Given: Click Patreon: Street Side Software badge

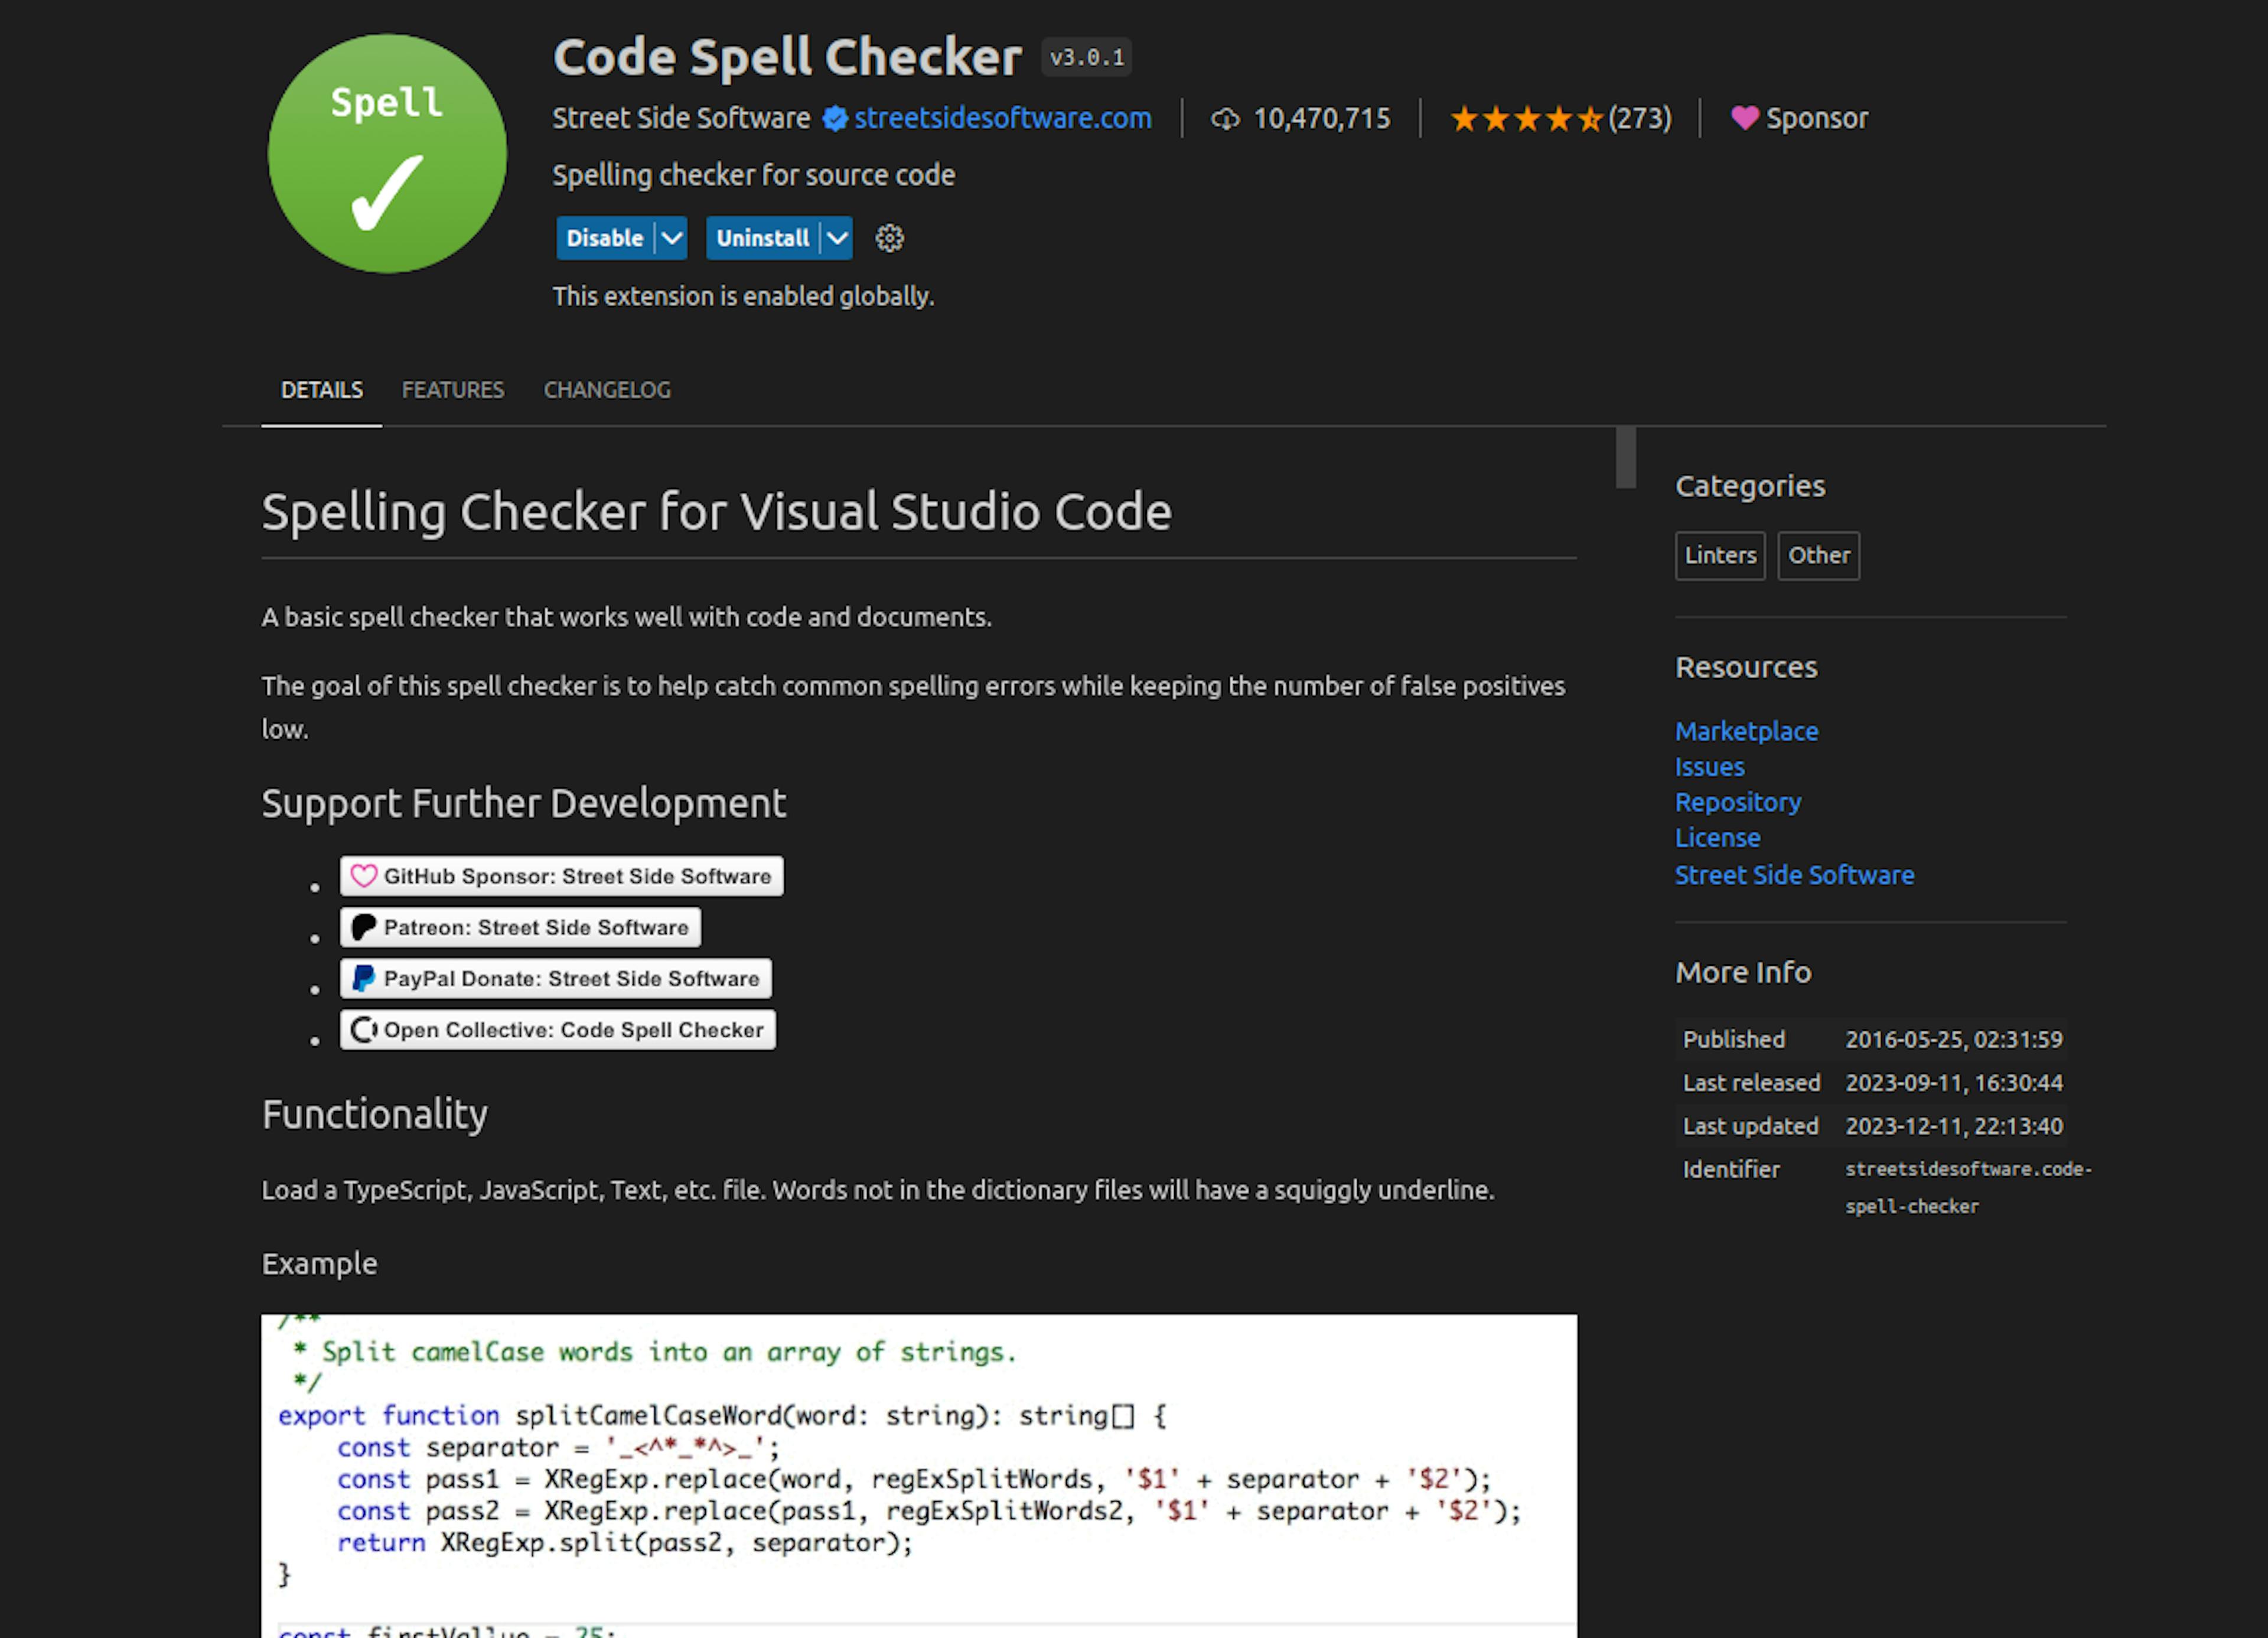Looking at the screenshot, I should click(520, 927).
